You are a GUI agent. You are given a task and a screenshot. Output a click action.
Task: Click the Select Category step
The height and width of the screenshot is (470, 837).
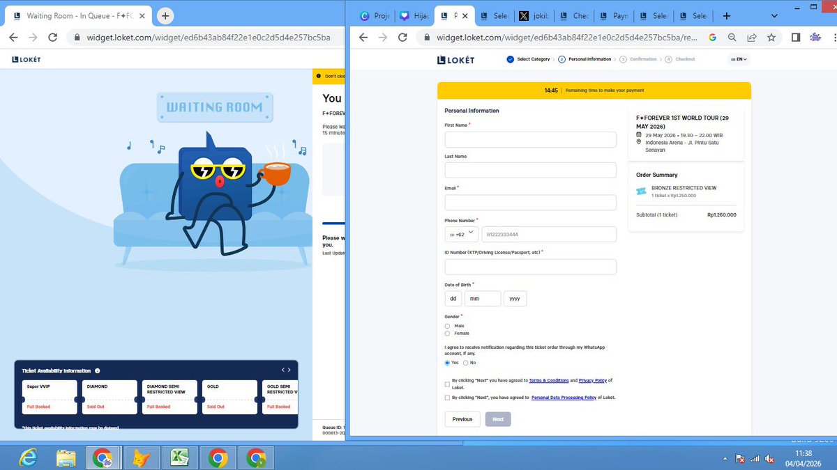[529, 59]
